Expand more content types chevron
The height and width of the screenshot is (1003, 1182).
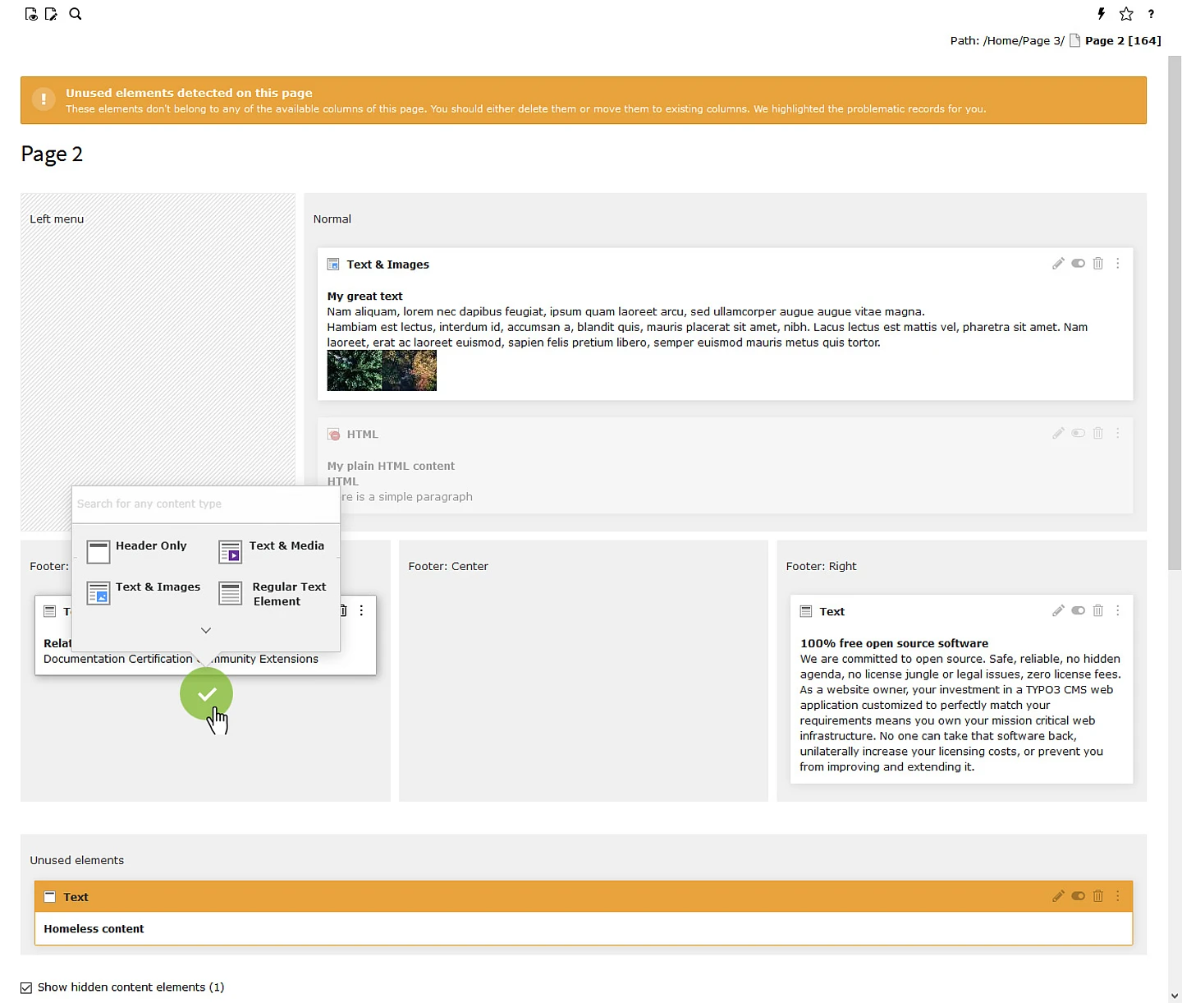pyautogui.click(x=206, y=630)
